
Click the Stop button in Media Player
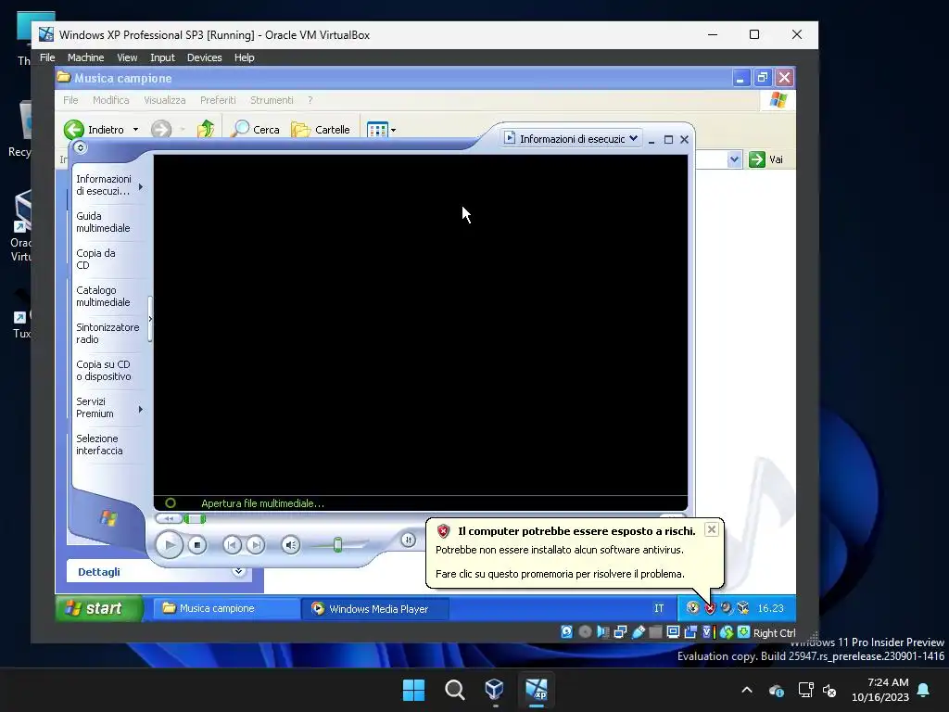(x=196, y=545)
